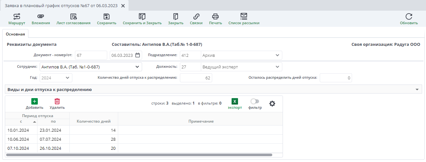Screen dimensions: 426x162
Task: Open Лист согласования approval sheet
Action: (73, 19)
